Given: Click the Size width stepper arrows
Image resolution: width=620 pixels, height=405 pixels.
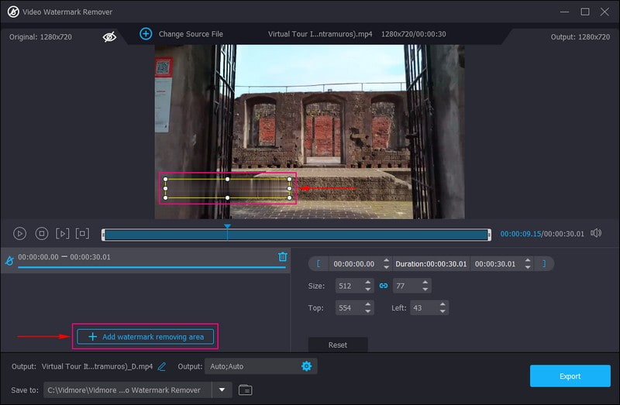Looking at the screenshot, I should pos(368,286).
